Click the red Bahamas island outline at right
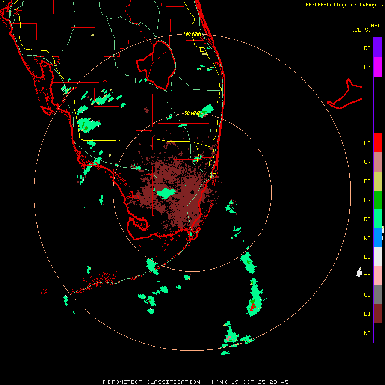Image resolution: width=385 pixels, height=385 pixels. tap(345, 95)
